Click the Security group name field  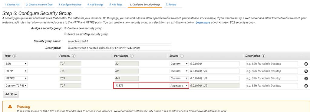pos(119,41)
